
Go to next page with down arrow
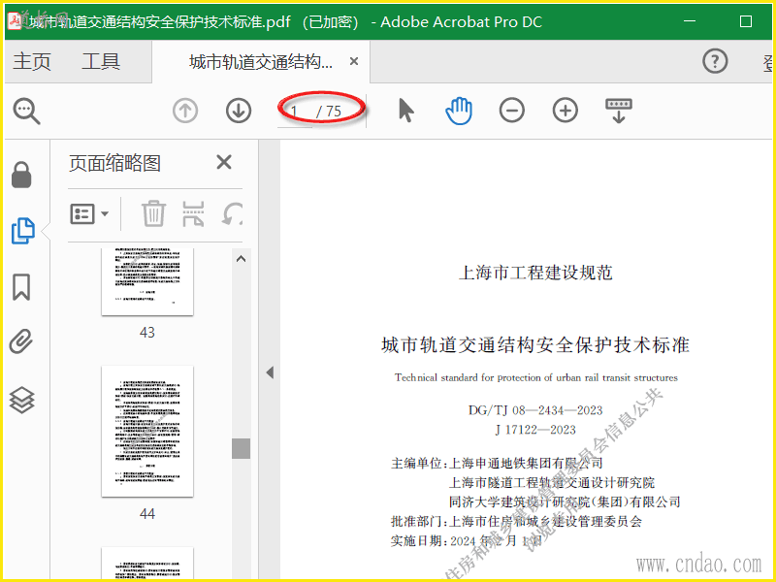pos(239,111)
